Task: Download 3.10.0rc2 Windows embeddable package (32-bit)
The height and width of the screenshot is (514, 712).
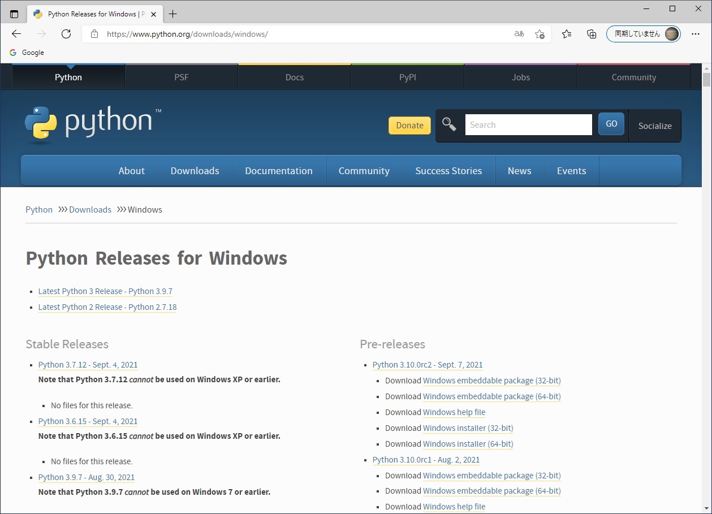Action: [492, 381]
